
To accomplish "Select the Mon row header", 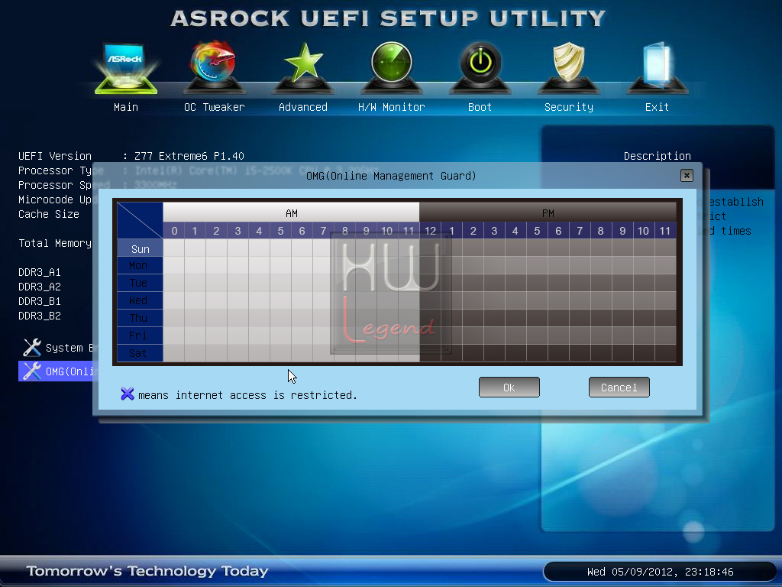I will pyautogui.click(x=141, y=265).
